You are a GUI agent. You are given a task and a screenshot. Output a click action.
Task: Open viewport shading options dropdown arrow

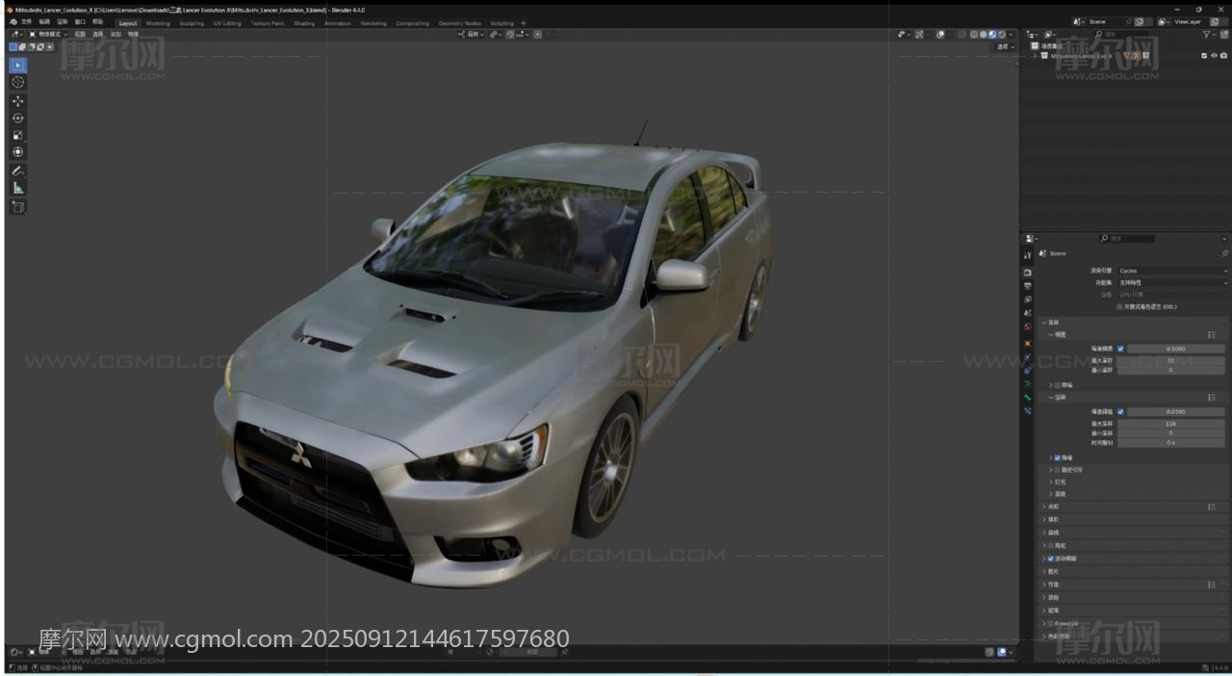point(1011,35)
